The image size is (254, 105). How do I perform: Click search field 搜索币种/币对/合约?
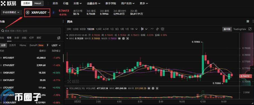[x=30, y=31]
